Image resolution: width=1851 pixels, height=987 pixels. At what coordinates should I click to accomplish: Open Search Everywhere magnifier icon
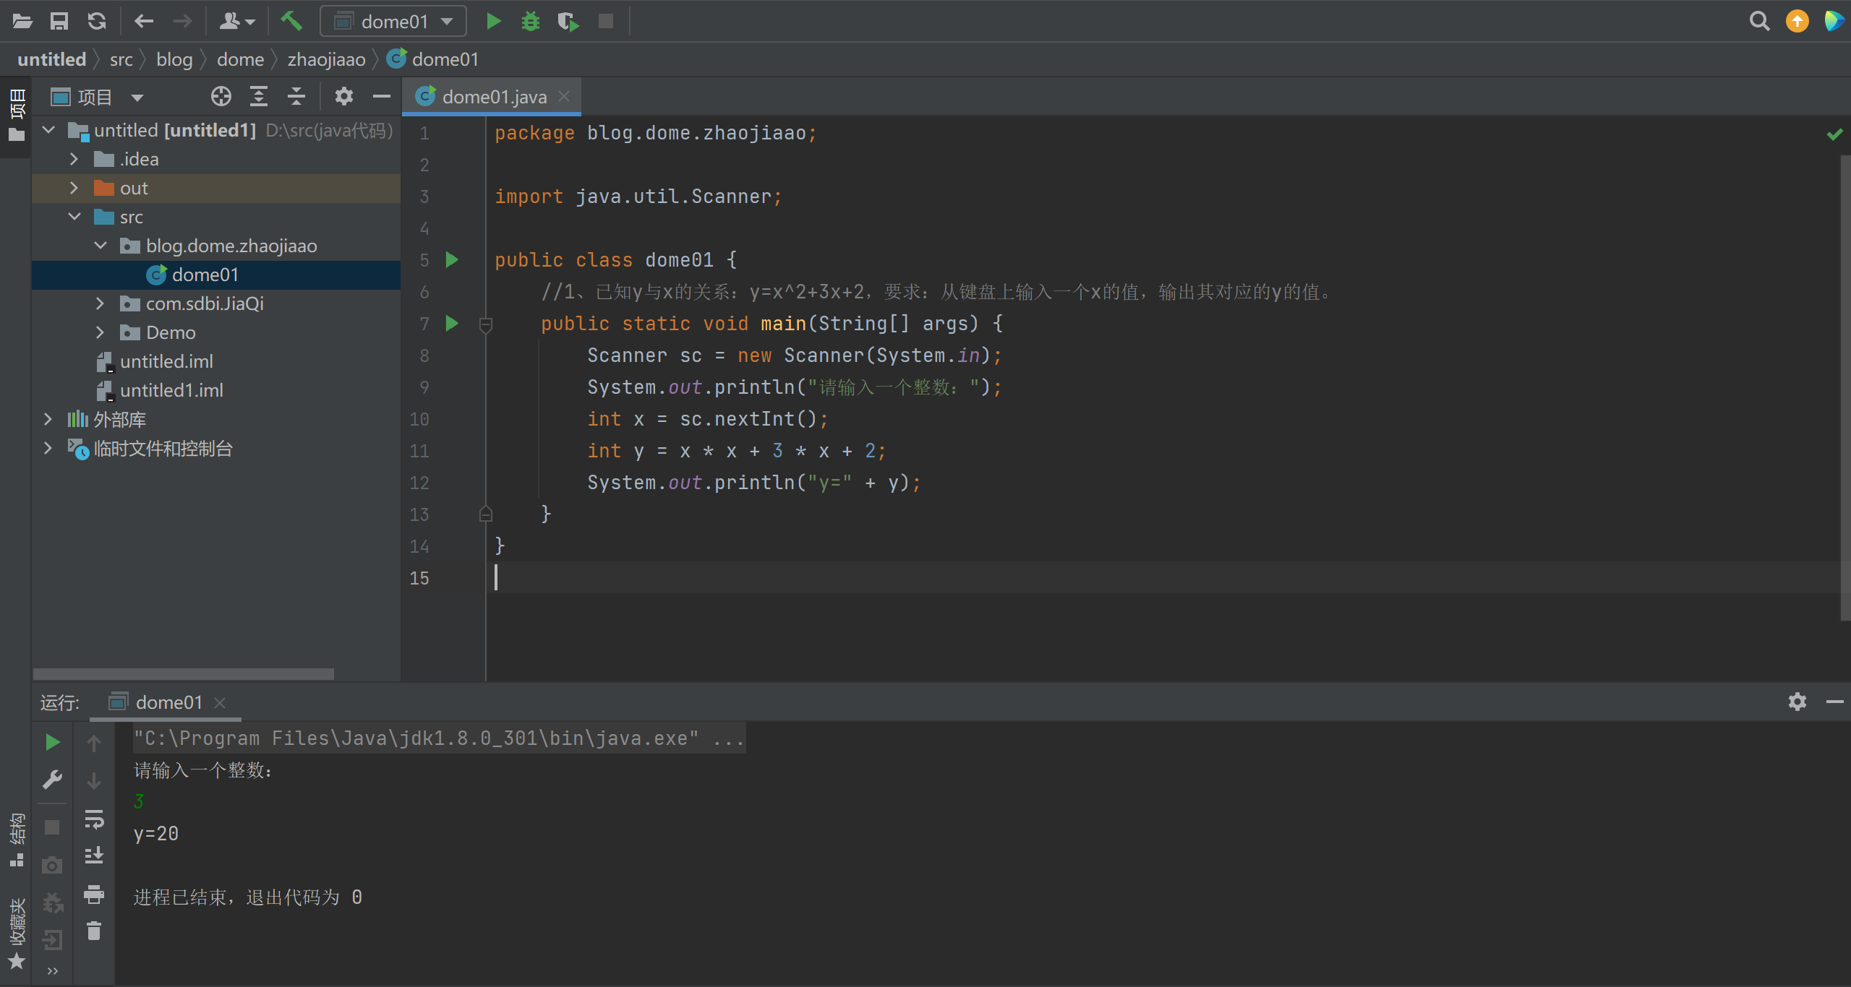pos(1759,21)
